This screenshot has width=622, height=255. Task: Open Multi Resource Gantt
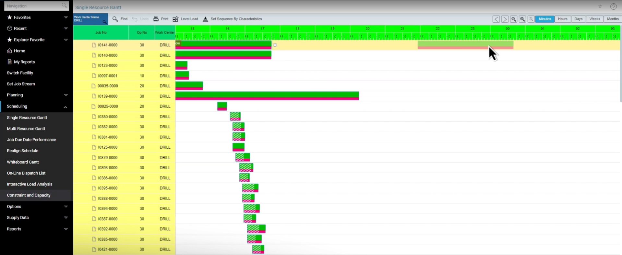pos(26,129)
